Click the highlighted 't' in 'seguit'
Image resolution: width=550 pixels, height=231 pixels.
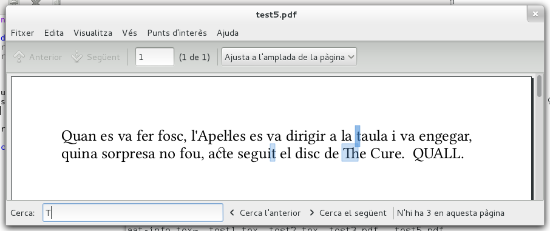tap(273, 152)
